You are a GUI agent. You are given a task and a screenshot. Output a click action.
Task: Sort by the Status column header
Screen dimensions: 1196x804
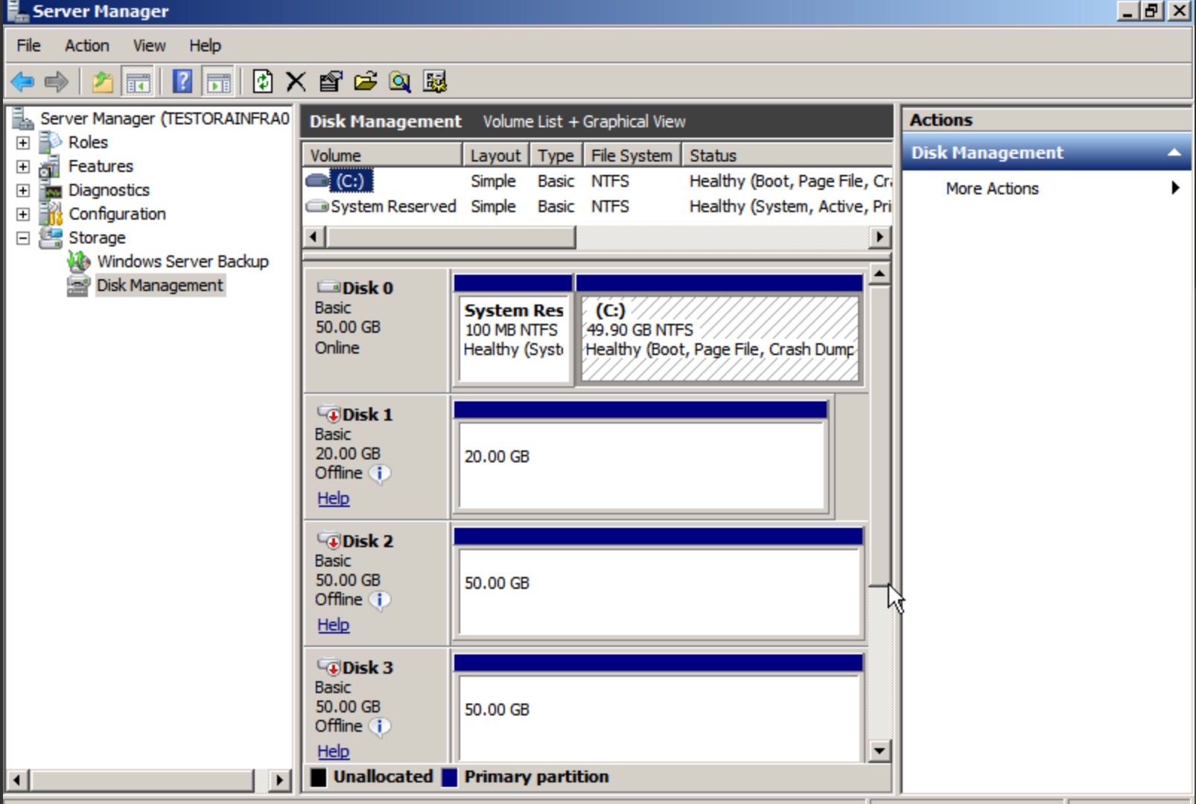786,155
